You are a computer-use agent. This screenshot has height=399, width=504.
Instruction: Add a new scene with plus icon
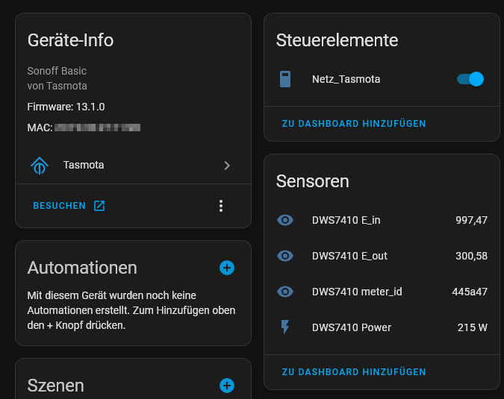pos(227,386)
